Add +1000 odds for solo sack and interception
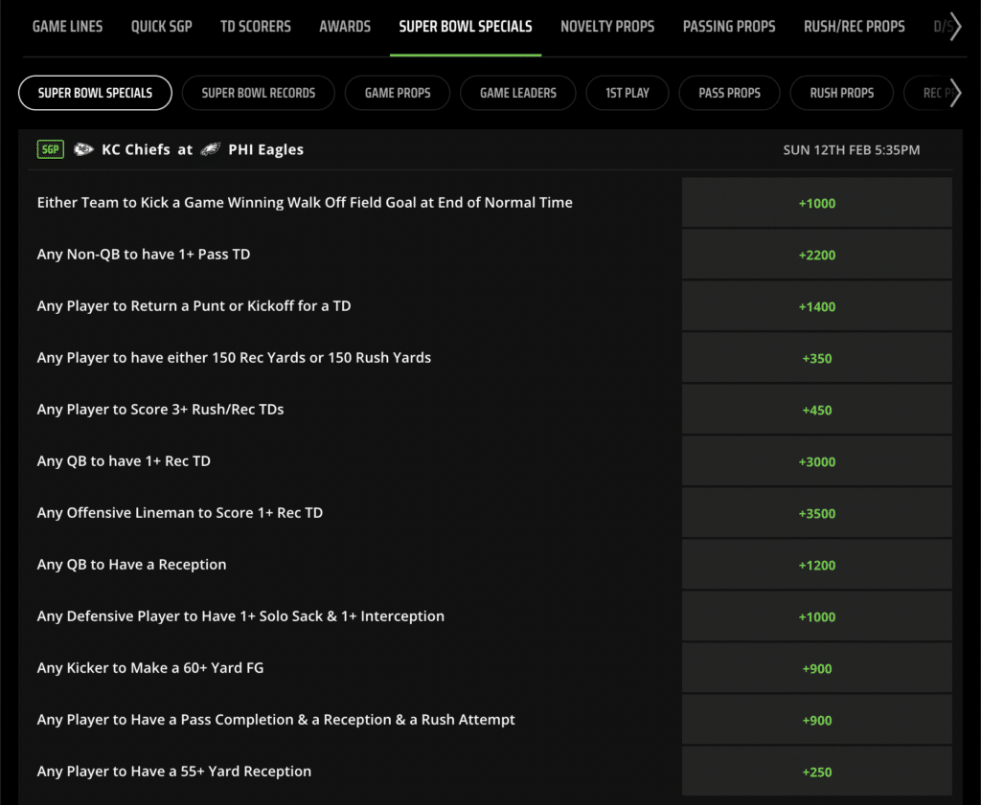Screen dimensions: 981x805 tap(817, 616)
